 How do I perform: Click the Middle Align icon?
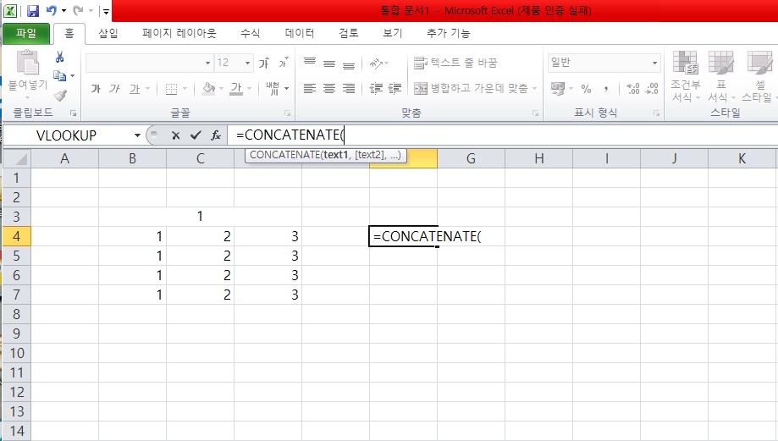[x=329, y=63]
